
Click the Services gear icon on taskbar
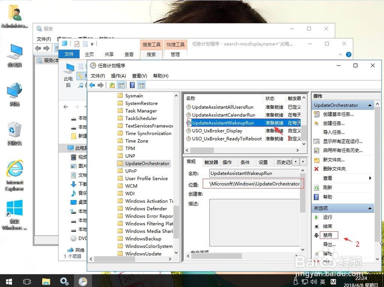(65, 281)
